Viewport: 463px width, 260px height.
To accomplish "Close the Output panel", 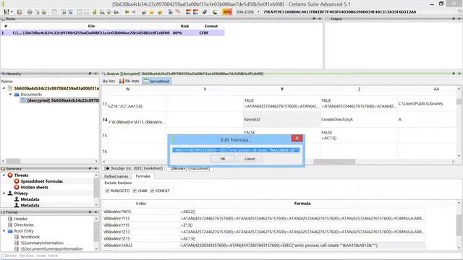I will [x=459, y=19].
